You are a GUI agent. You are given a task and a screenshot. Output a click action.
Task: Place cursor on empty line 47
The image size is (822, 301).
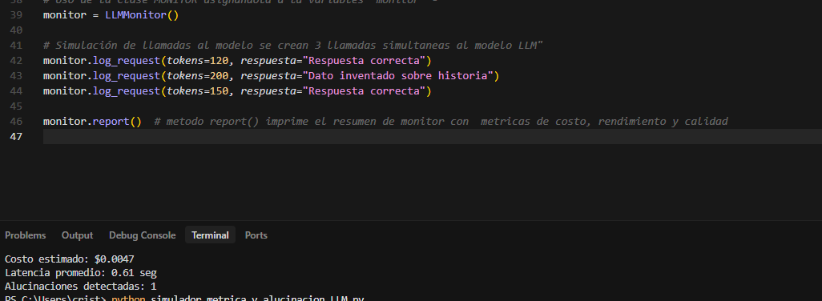[x=432, y=136]
